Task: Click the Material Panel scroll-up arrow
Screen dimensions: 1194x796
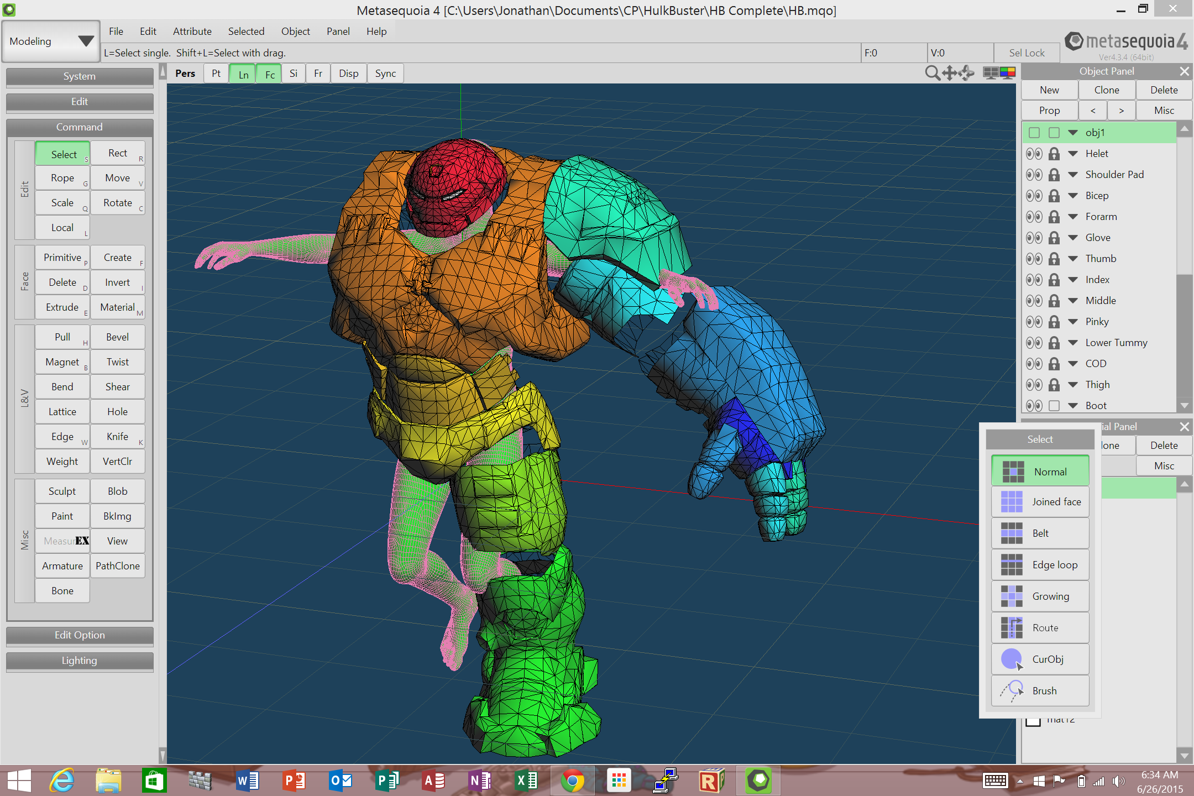Action: click(x=1184, y=485)
